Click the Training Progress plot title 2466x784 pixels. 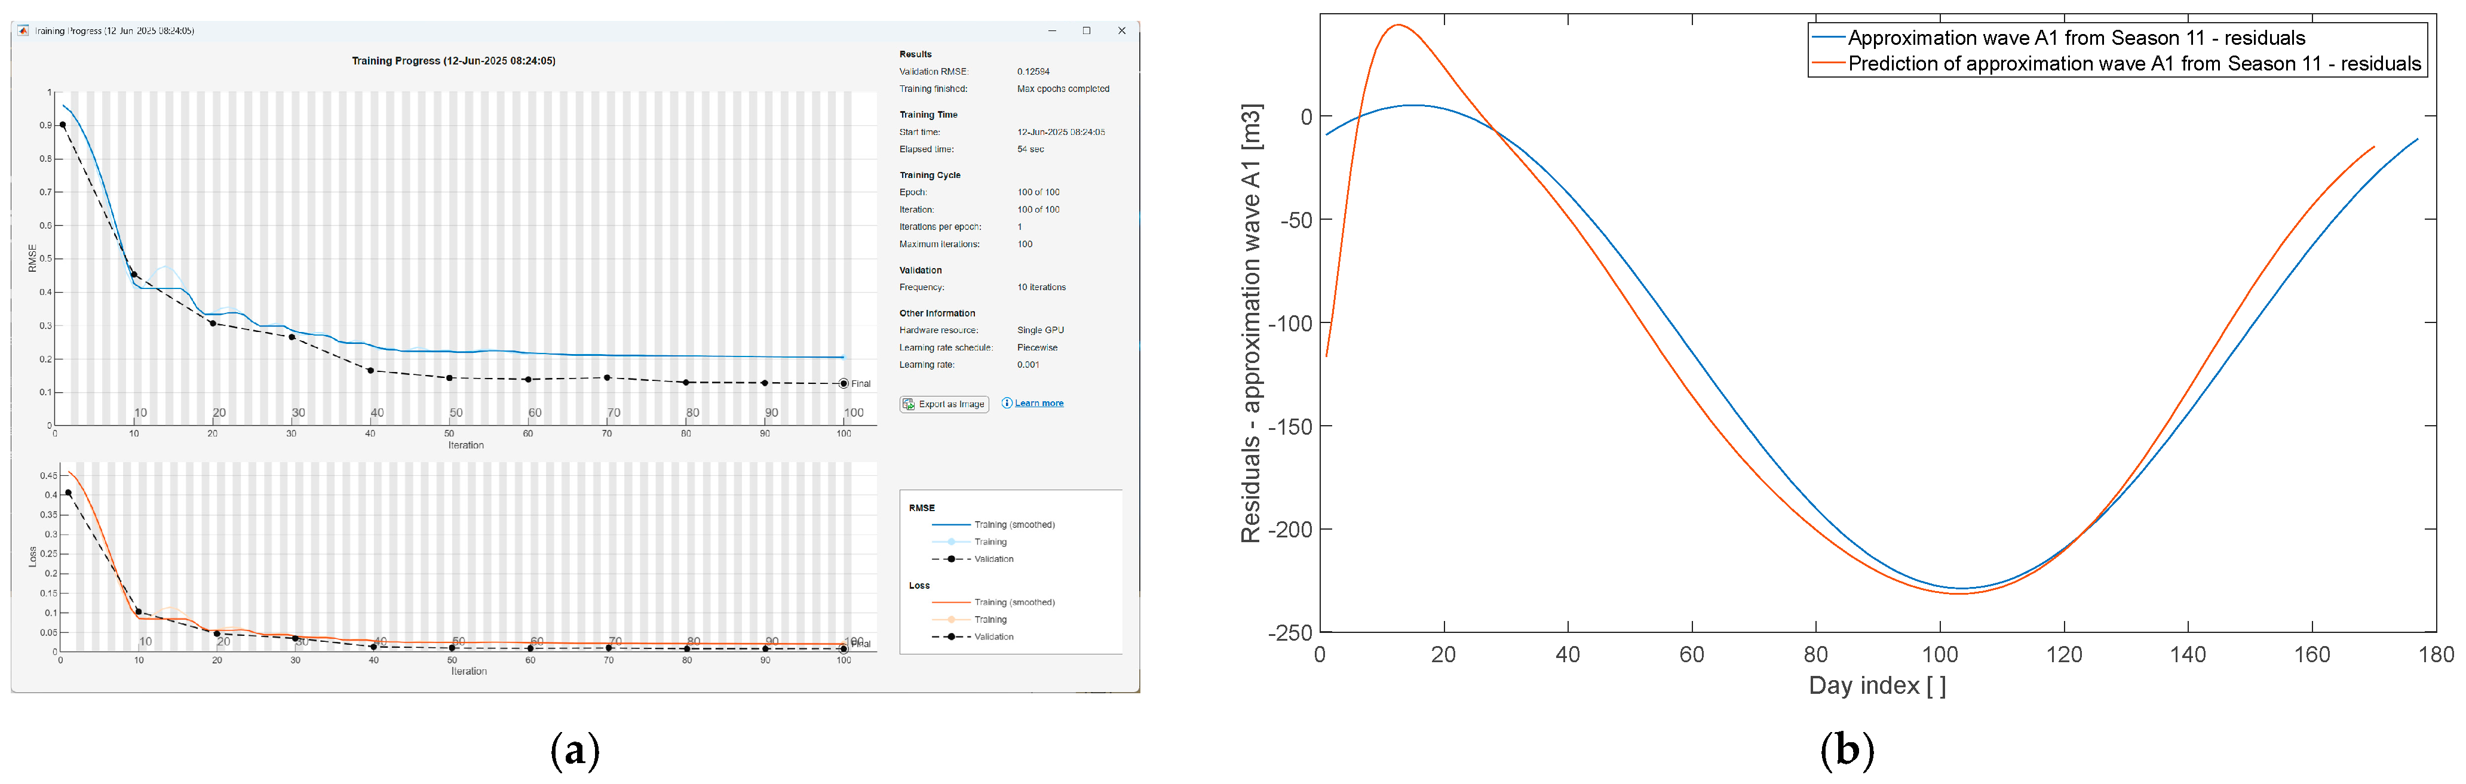(x=453, y=62)
